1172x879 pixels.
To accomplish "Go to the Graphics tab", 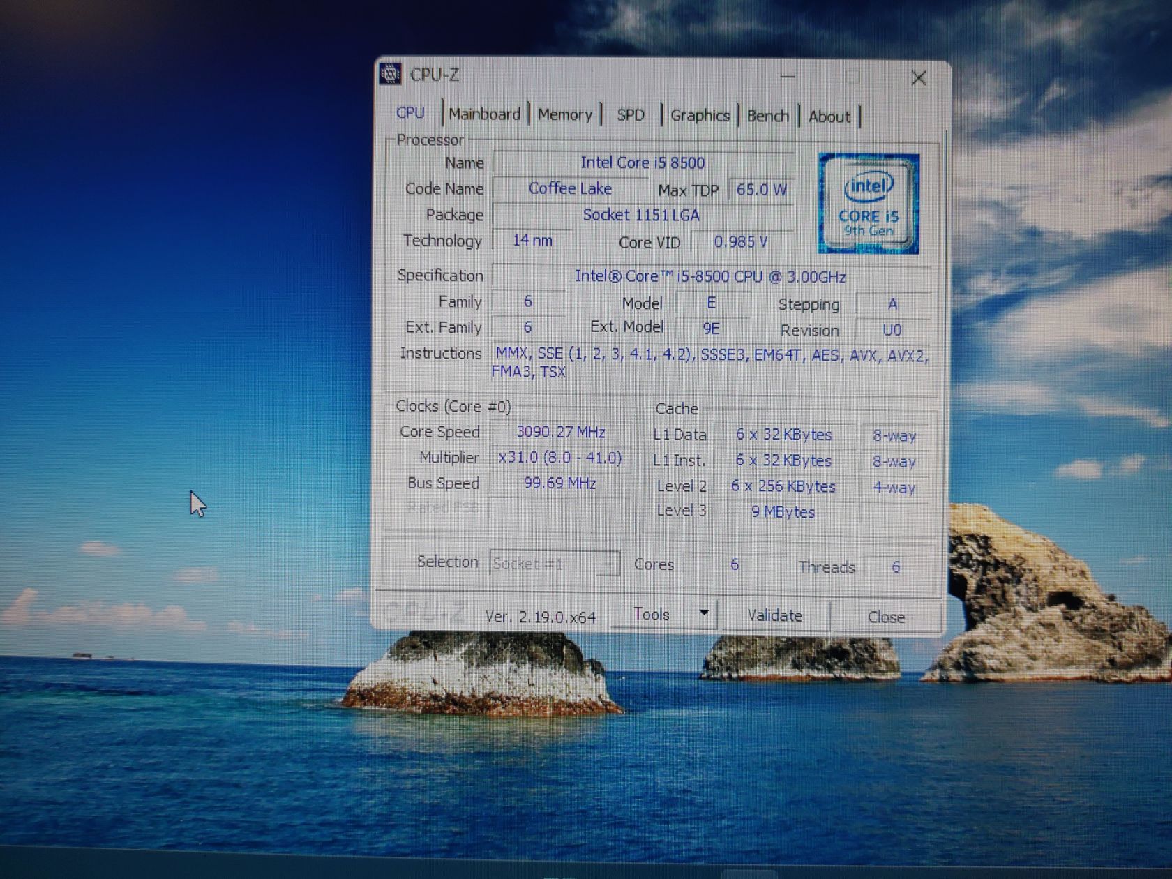I will tap(700, 116).
